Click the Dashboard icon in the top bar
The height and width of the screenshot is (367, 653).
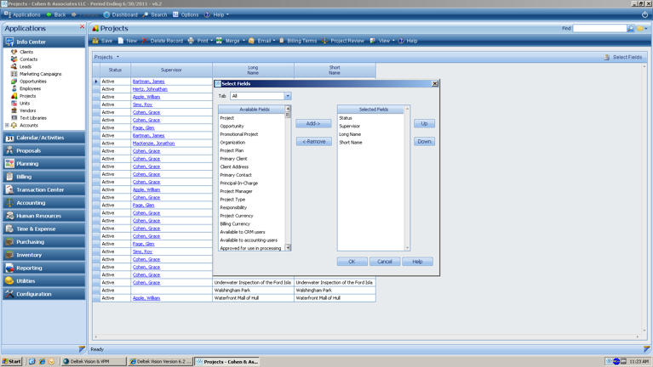(106, 14)
